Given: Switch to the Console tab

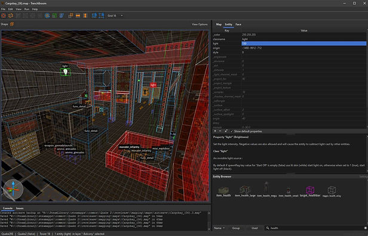Looking at the screenshot, I should 8,208.
